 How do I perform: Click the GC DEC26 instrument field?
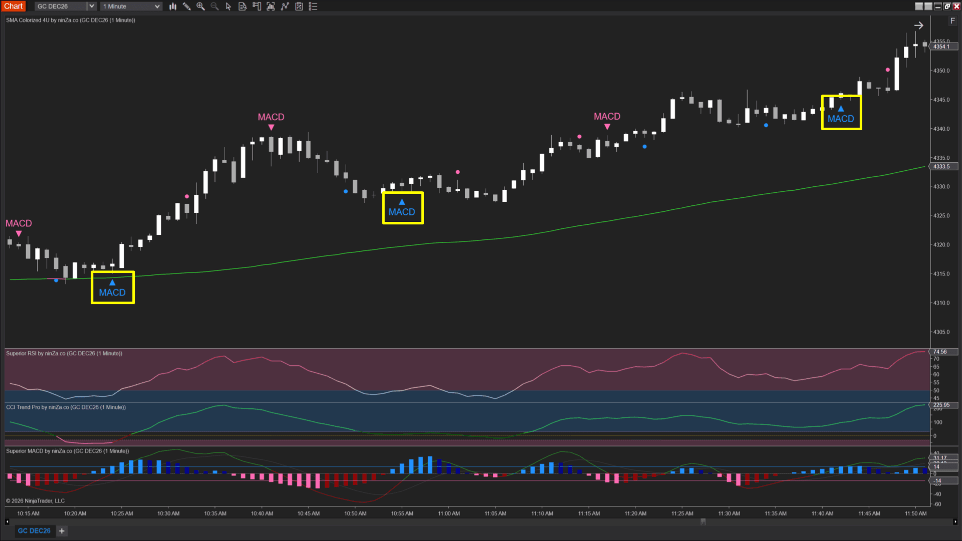click(61, 7)
